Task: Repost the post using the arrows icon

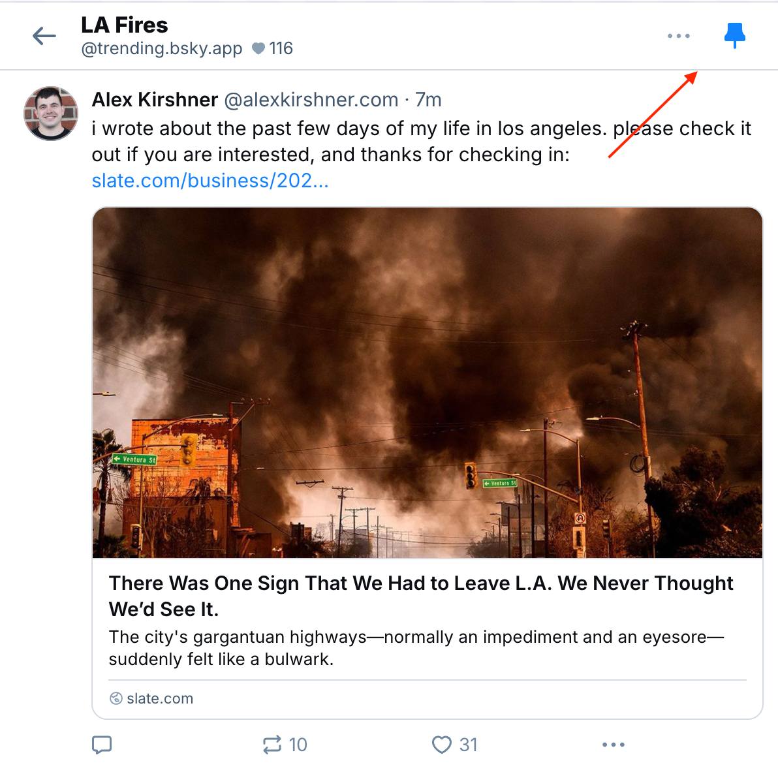Action: click(272, 745)
